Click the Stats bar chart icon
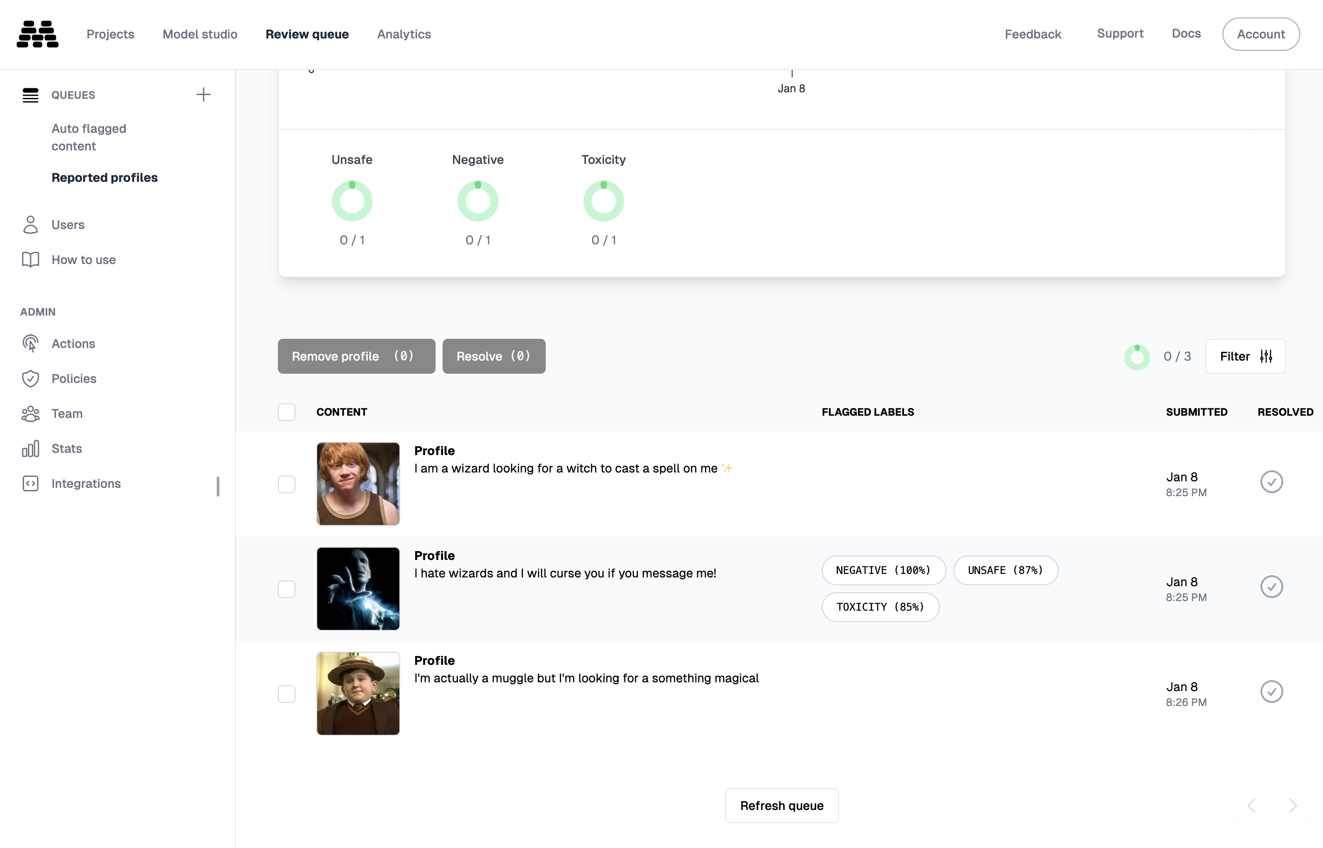 pyautogui.click(x=30, y=448)
